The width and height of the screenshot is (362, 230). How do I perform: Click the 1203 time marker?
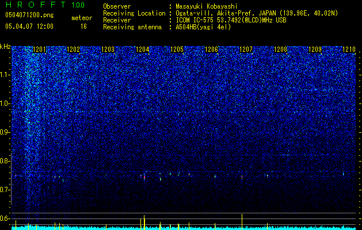(108, 49)
